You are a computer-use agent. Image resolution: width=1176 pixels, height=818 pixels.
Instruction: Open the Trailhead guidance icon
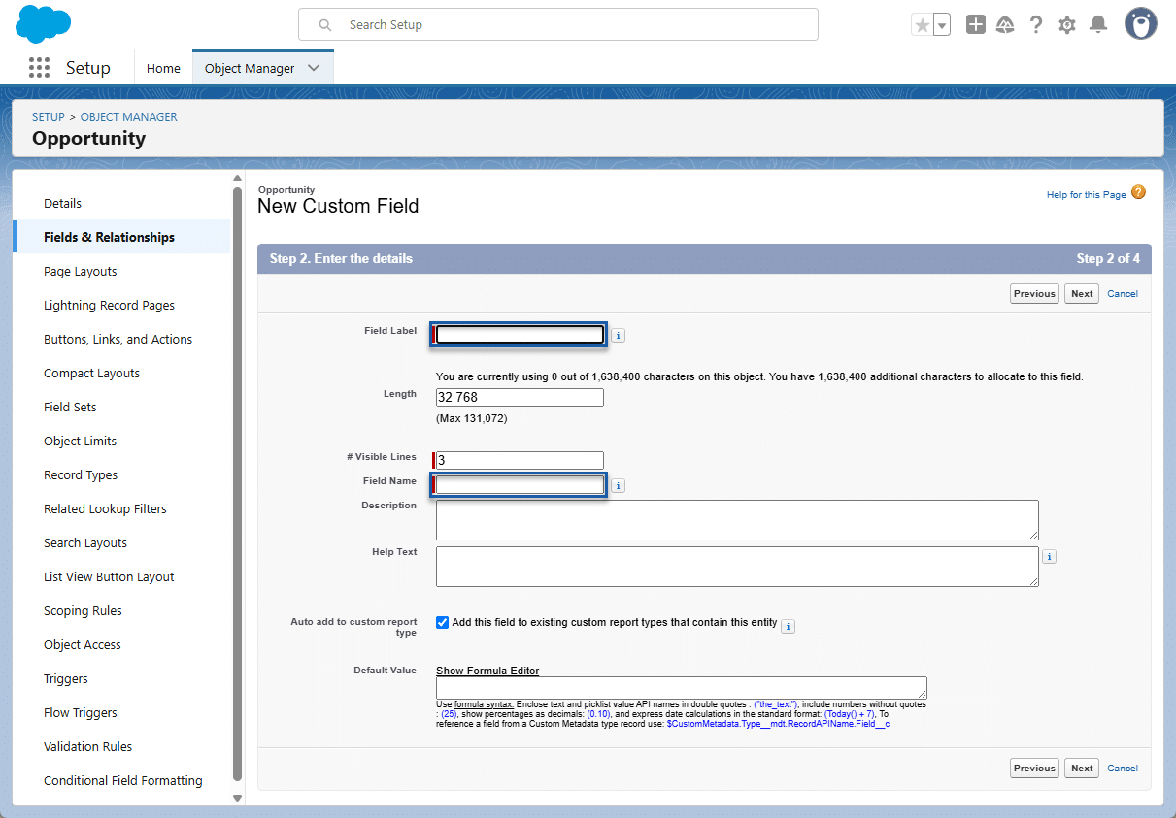click(x=1005, y=25)
